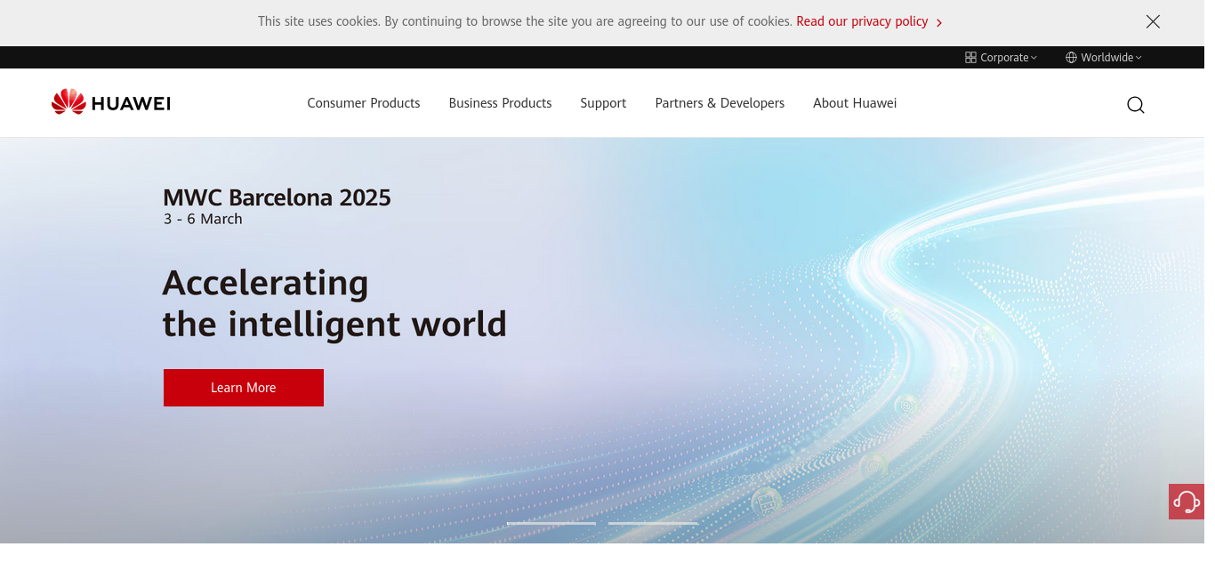Follow the Read our privacy policy link
This screenshot has height=579, width=1215.
869,21
